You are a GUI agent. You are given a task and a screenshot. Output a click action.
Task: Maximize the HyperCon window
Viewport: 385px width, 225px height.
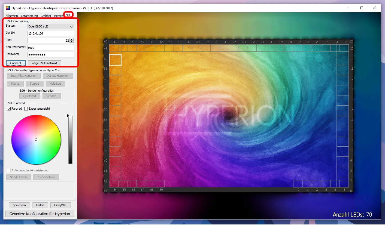(x=362, y=8)
